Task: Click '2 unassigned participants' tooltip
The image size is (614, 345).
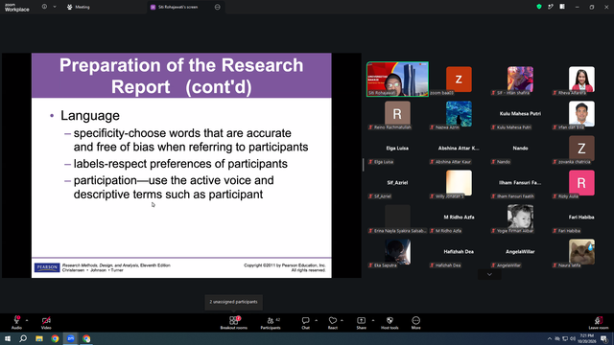Action: [x=234, y=302]
